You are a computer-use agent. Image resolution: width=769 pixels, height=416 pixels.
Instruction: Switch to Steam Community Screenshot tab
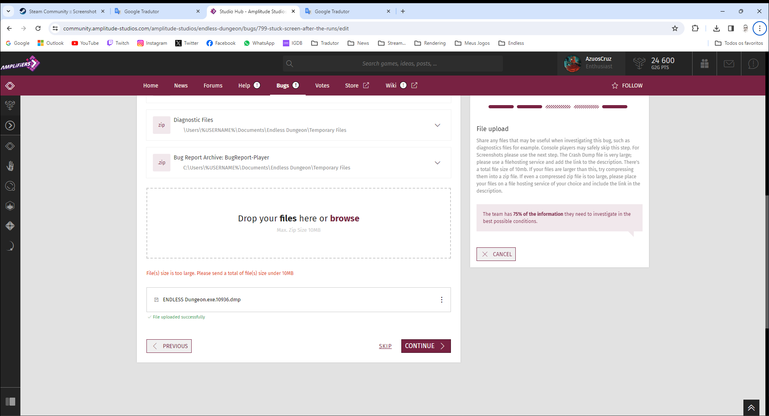click(62, 11)
